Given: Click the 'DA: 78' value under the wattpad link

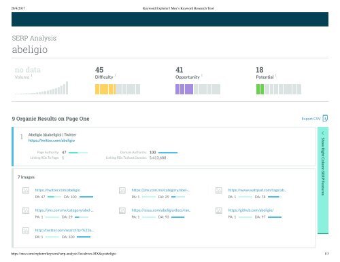Looking at the screenshot, I should [260, 197].
